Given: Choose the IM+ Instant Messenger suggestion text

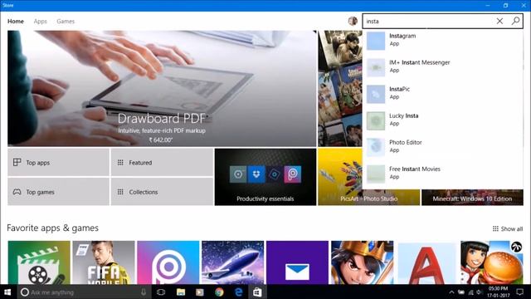Looking at the screenshot, I should pyautogui.click(x=420, y=62).
